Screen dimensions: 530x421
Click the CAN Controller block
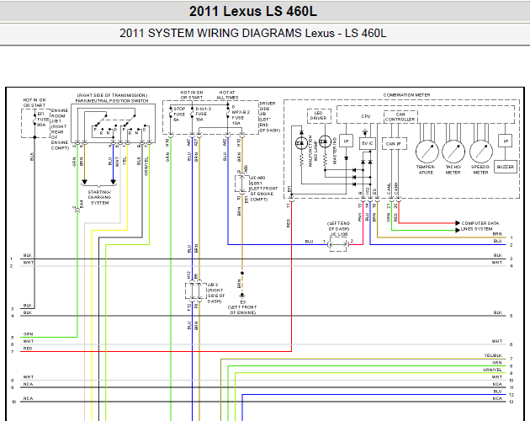(x=400, y=117)
